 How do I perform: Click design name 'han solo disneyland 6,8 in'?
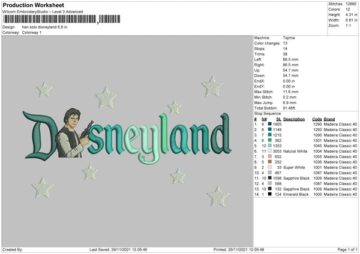(44, 27)
